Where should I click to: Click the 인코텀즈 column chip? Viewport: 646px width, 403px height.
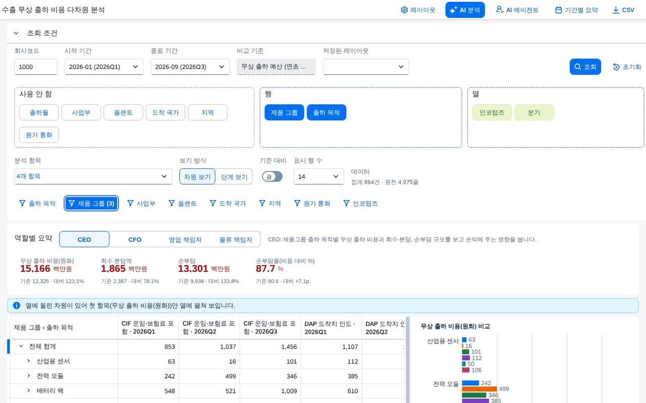[x=492, y=112]
